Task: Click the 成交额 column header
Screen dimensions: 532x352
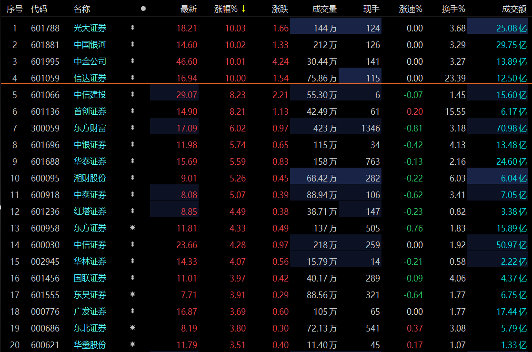Action: [514, 9]
